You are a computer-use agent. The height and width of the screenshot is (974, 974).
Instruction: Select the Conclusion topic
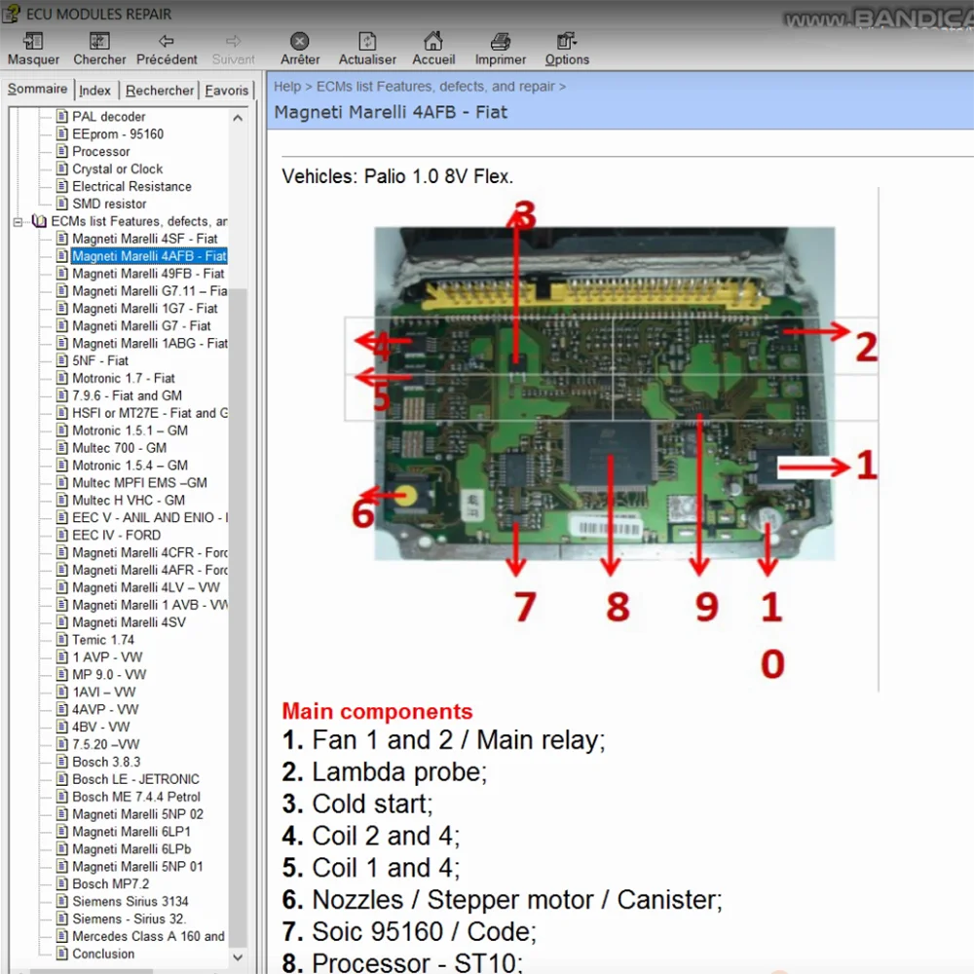tap(101, 954)
